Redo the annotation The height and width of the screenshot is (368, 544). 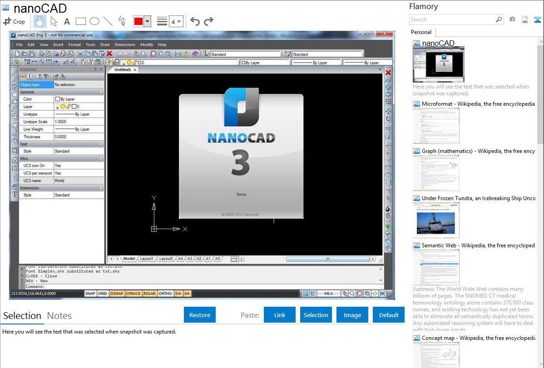(x=208, y=21)
